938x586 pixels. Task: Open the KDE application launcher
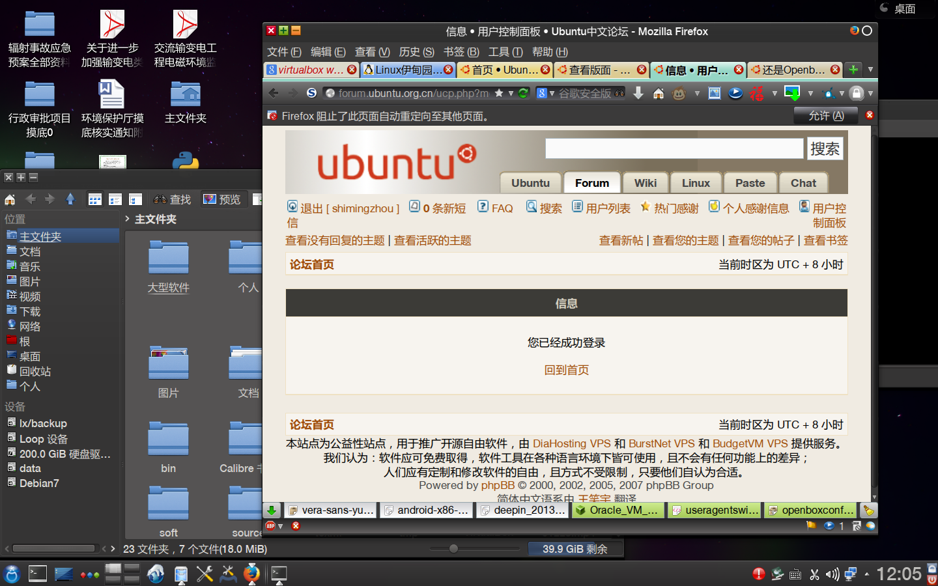12,574
